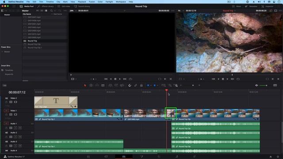Open the Inspector panel

268,6
